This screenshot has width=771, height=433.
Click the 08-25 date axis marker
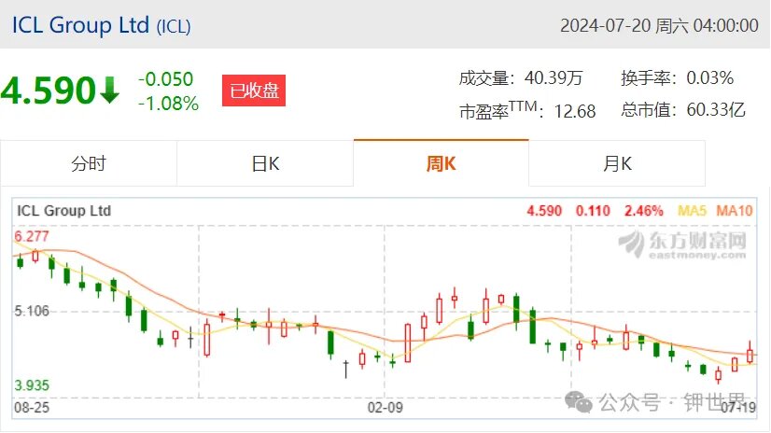click(x=32, y=408)
